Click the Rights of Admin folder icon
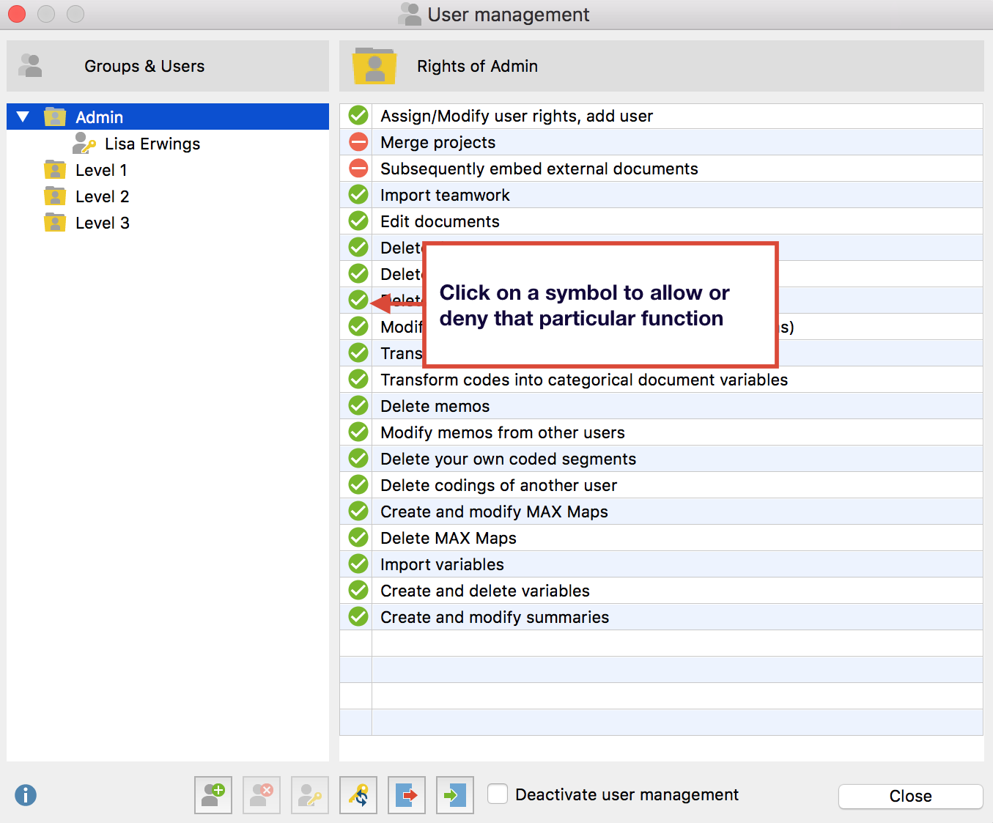 tap(374, 66)
